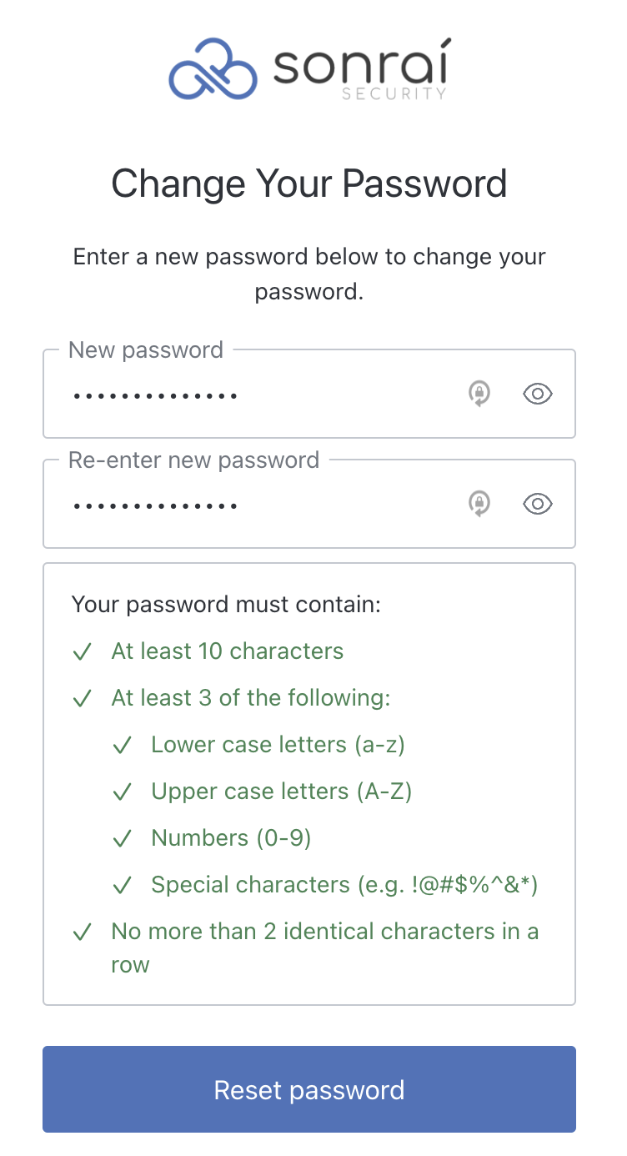Open password manager icon in Re-enter field
The width and height of the screenshot is (627, 1156).
click(x=479, y=504)
